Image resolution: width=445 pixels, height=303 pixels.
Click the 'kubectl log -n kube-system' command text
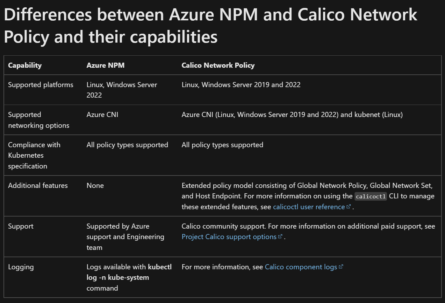129,272
